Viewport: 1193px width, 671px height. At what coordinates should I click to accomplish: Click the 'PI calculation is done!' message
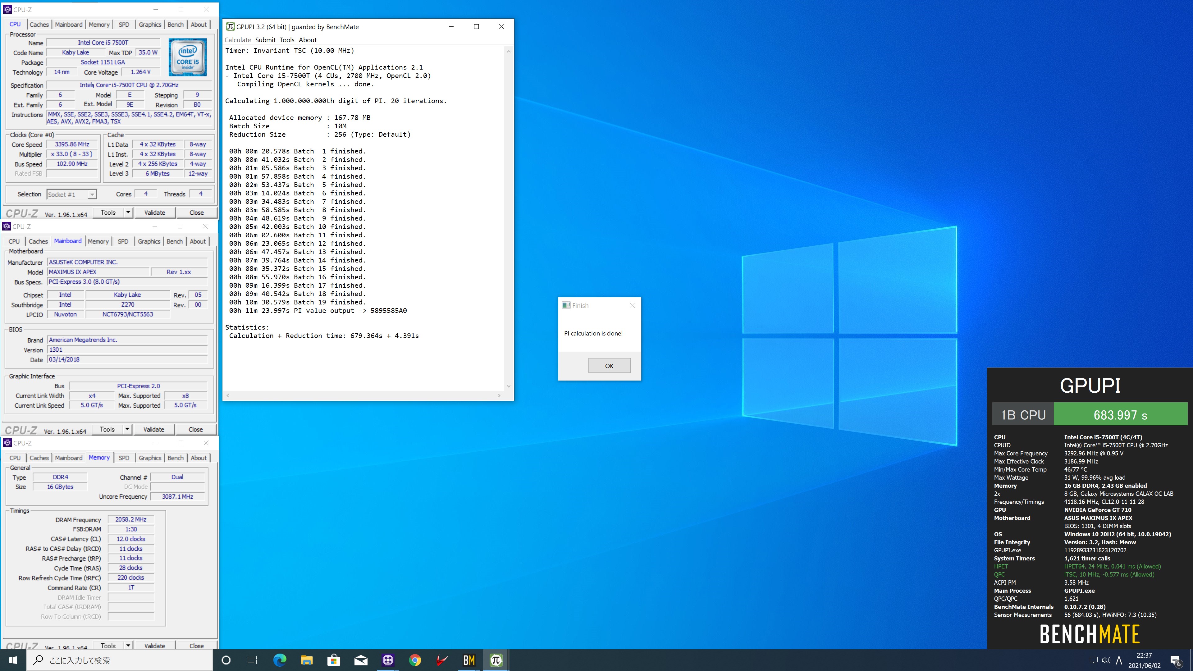593,333
